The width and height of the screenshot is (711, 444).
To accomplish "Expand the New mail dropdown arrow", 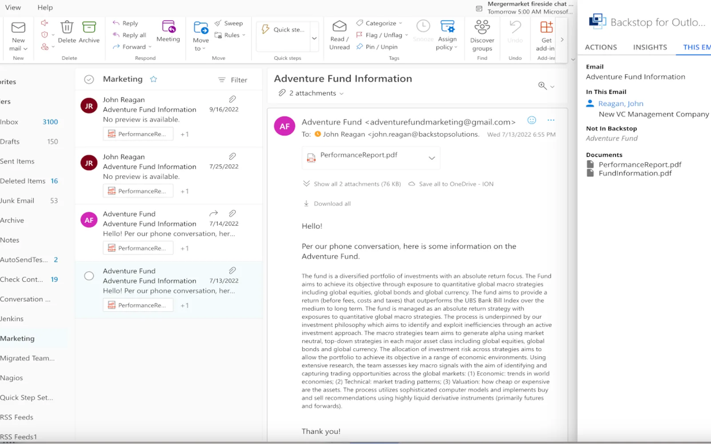I will (25, 49).
